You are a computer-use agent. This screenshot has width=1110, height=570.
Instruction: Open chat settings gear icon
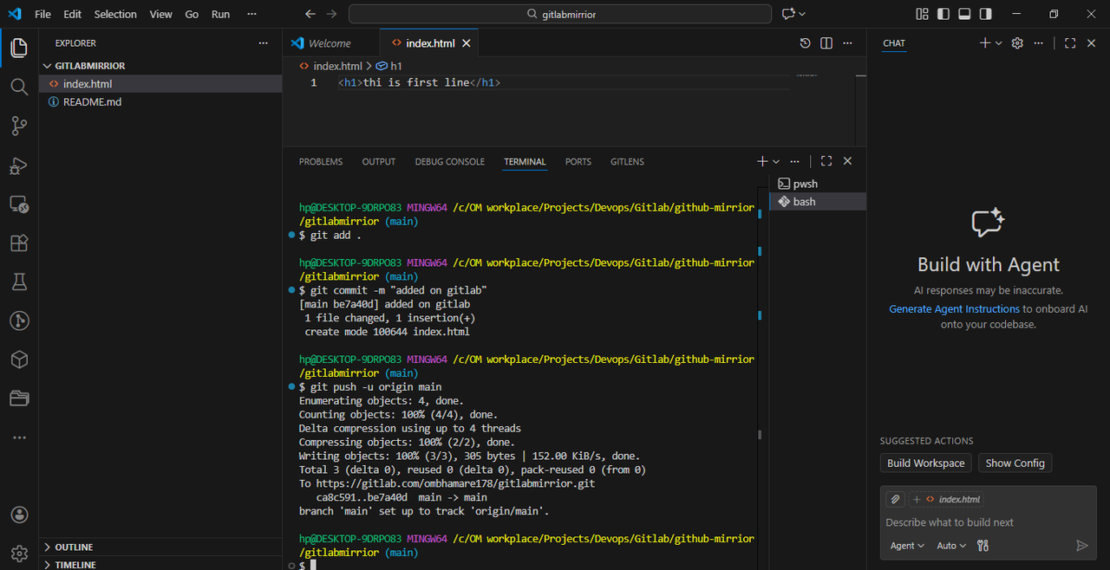[x=1018, y=43]
